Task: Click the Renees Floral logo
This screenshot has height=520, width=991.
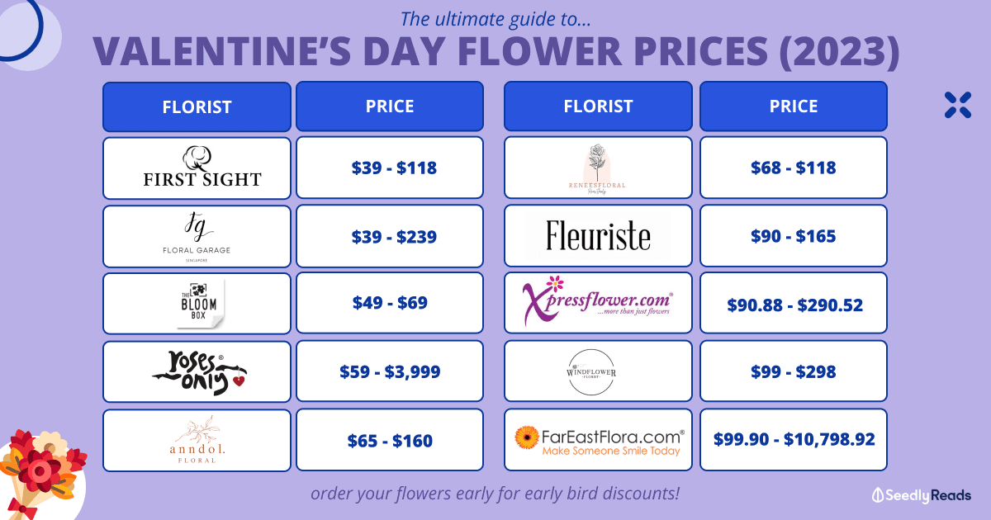Action: [598, 168]
